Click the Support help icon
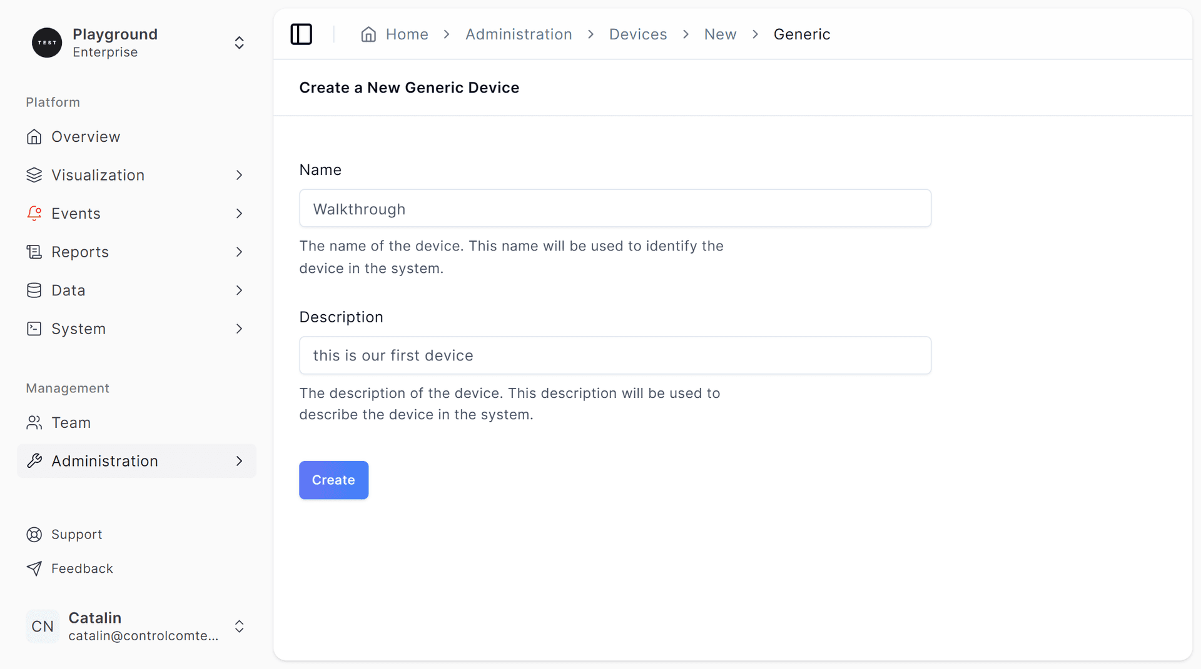1201x669 pixels. (x=34, y=534)
